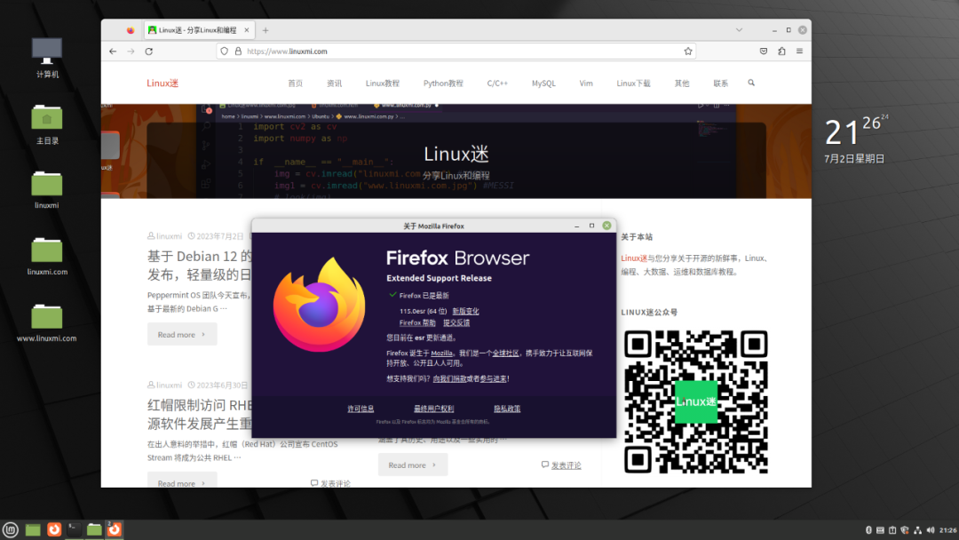This screenshot has height=540, width=959.
Task: Select the linuxmi.com desktop folder
Action: [x=47, y=257]
